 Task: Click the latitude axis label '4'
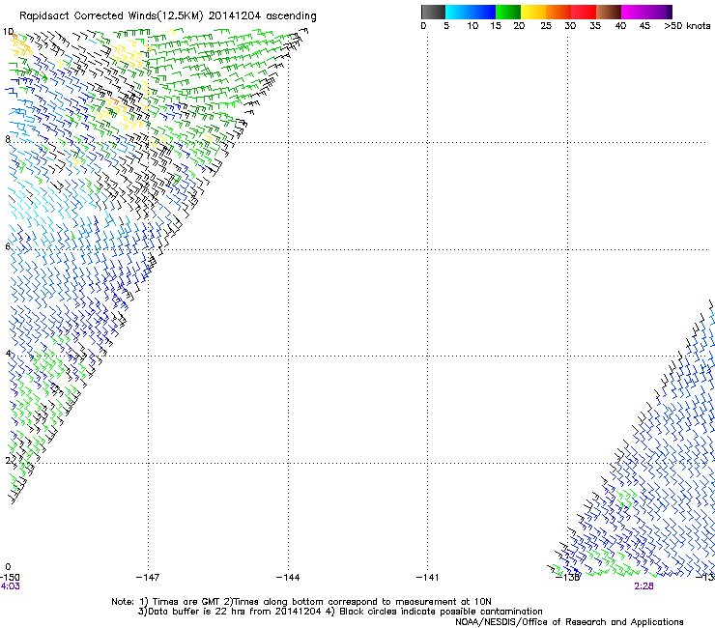pyautogui.click(x=8, y=353)
